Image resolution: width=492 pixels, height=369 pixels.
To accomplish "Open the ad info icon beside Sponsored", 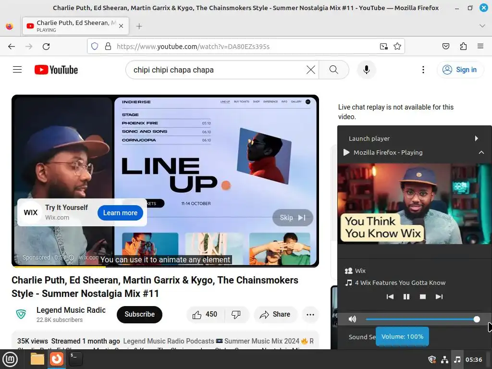I will point(72,258).
